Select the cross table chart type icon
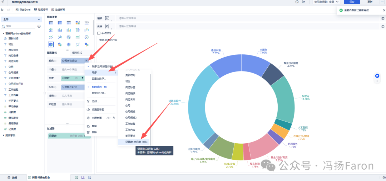 60,22
